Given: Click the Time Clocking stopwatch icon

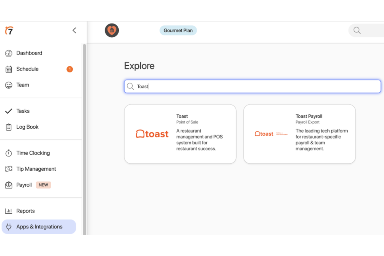Looking at the screenshot, I should point(9,153).
